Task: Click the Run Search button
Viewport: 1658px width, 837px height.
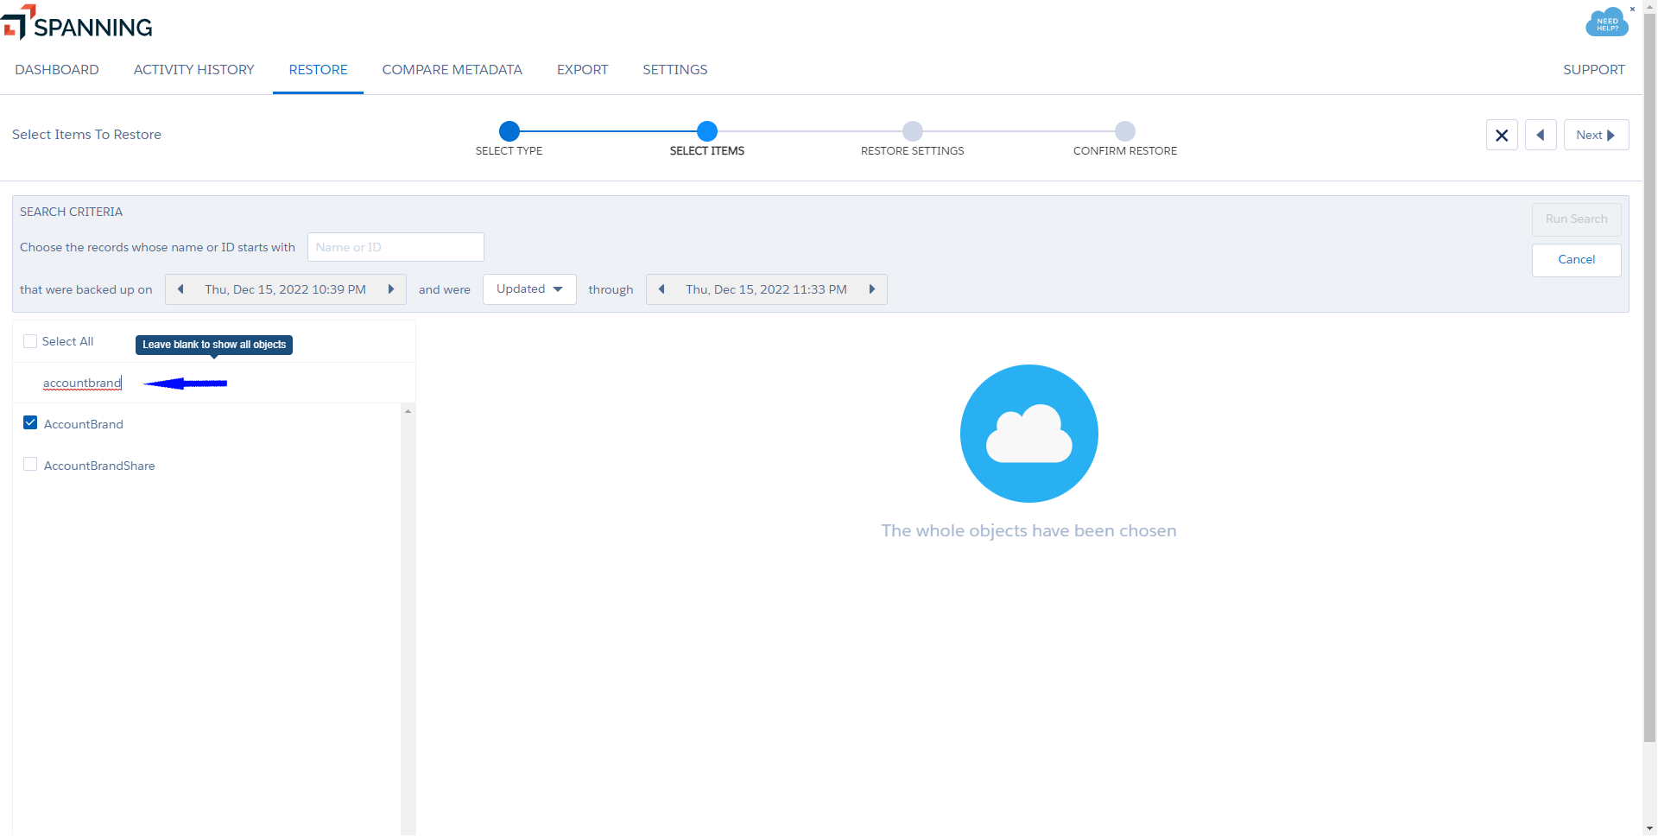Action: 1577,219
